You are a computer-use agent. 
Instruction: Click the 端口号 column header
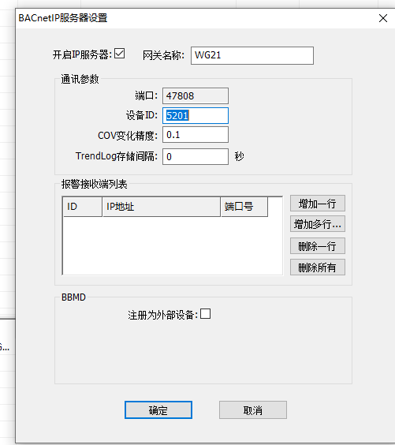244,207
